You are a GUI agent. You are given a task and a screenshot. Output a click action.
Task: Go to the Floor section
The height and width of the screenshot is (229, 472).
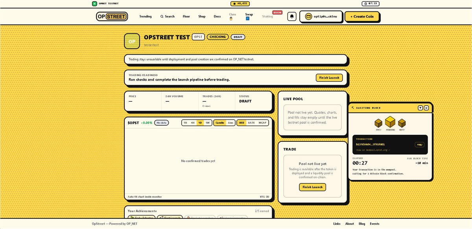[186, 16]
